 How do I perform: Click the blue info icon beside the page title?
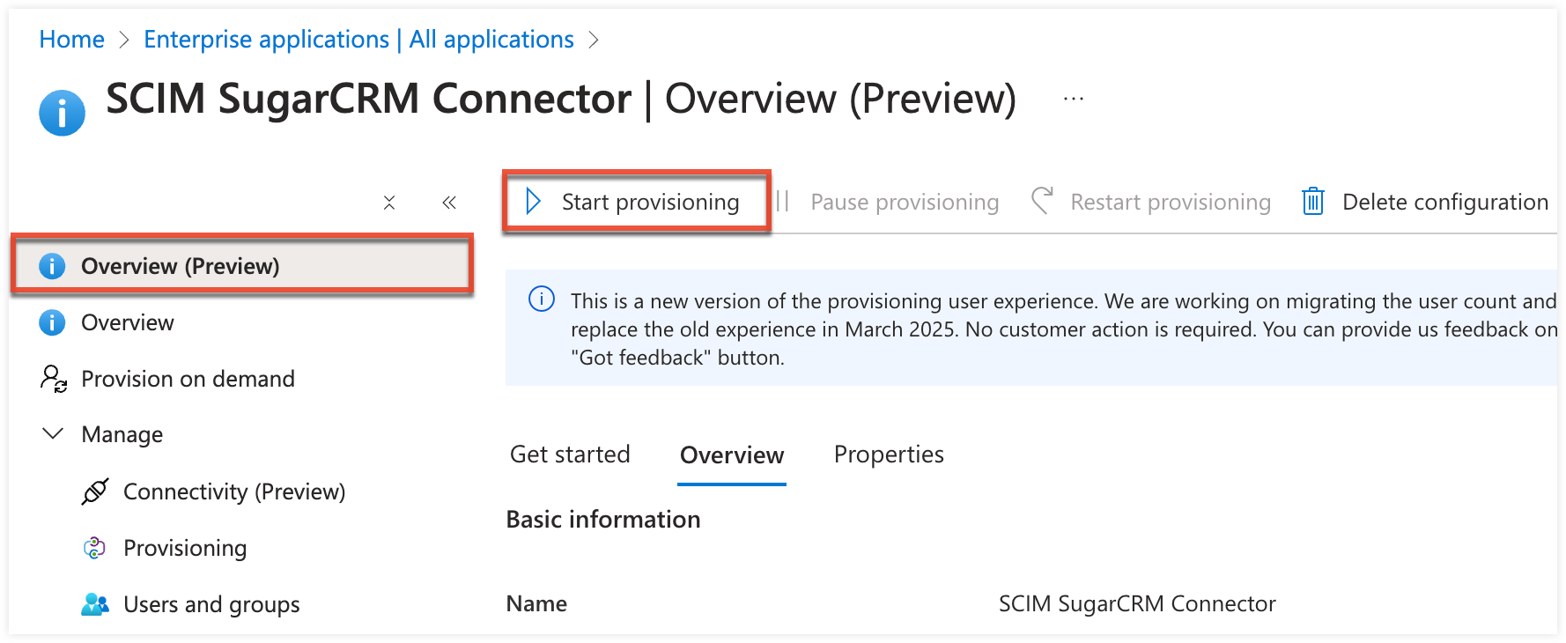(x=62, y=113)
